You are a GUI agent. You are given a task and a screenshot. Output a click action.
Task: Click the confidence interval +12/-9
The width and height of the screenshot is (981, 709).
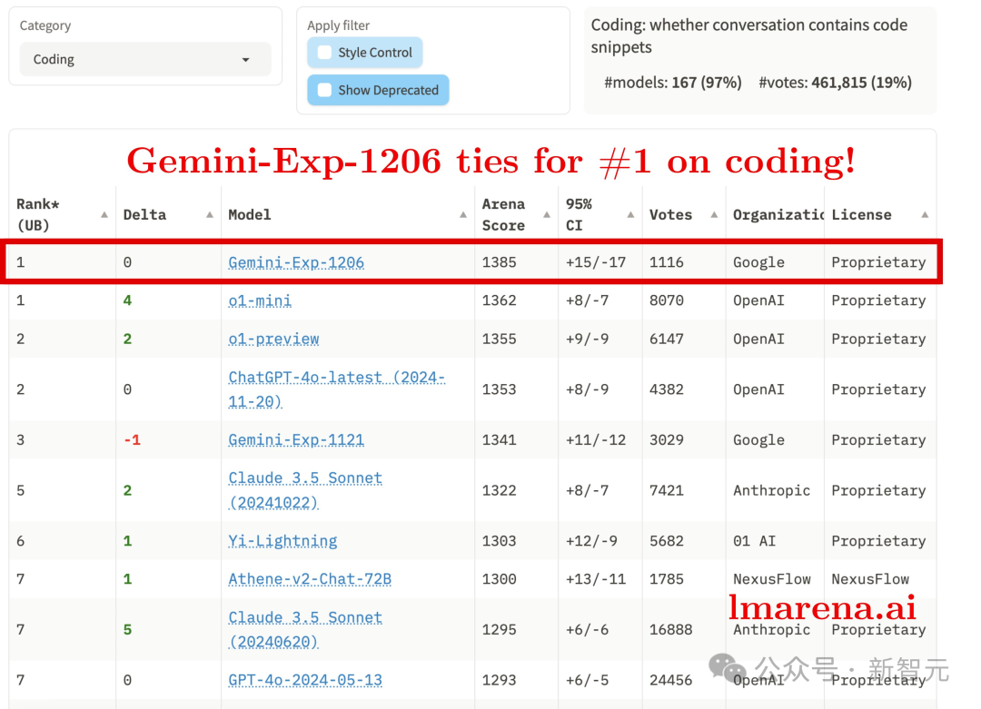pyautogui.click(x=591, y=541)
